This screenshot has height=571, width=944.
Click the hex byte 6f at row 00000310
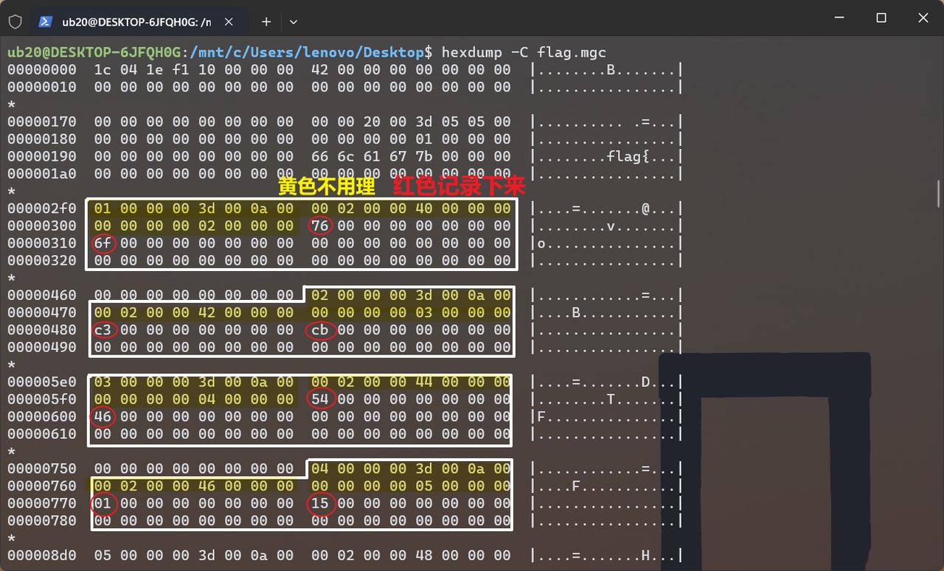click(103, 243)
